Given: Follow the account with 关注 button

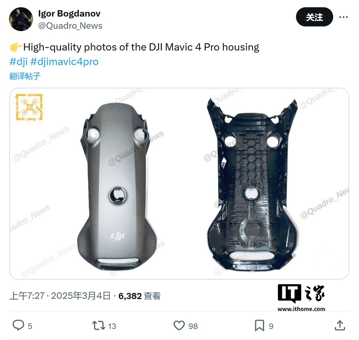Looking at the screenshot, I should (314, 17).
